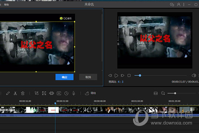Viewport: 199px width, 133px height.
Task: Play the preview video
Action: (x=116, y=75)
